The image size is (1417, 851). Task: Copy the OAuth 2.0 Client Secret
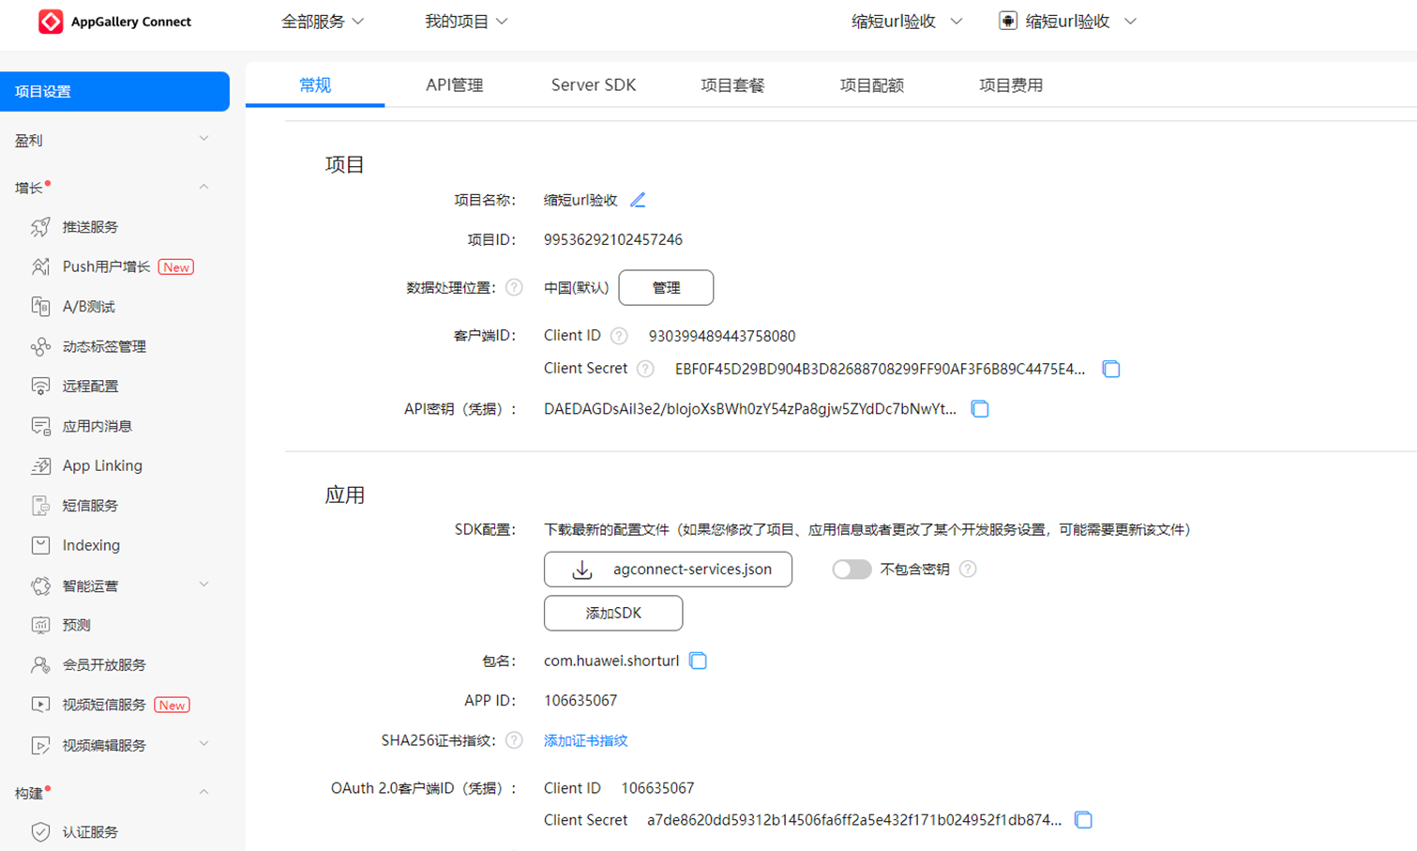click(1083, 819)
